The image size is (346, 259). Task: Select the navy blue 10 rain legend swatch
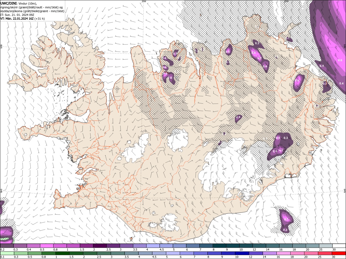point(242,253)
